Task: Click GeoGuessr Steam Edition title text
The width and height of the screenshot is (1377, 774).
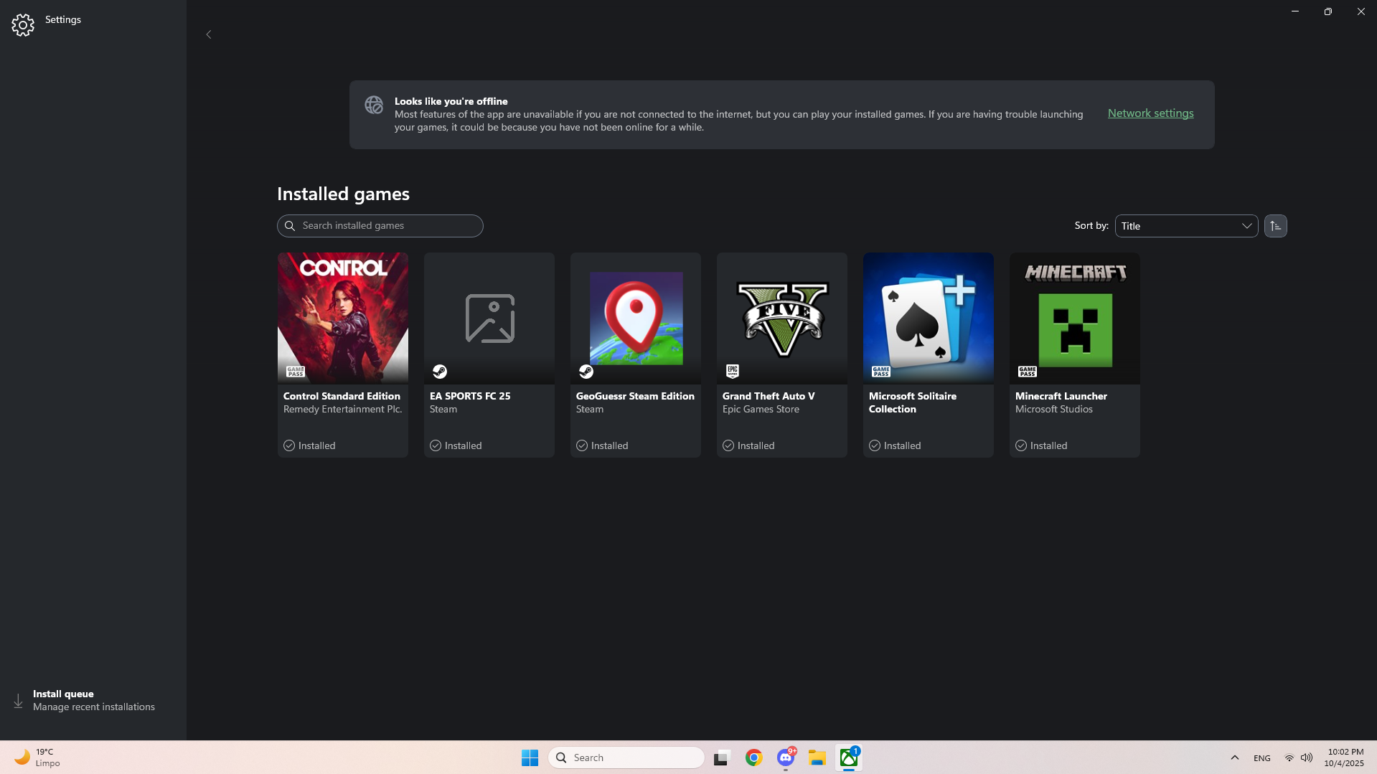Action: tap(635, 396)
